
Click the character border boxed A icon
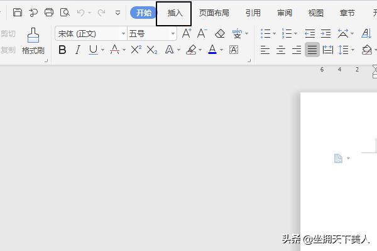point(234,50)
